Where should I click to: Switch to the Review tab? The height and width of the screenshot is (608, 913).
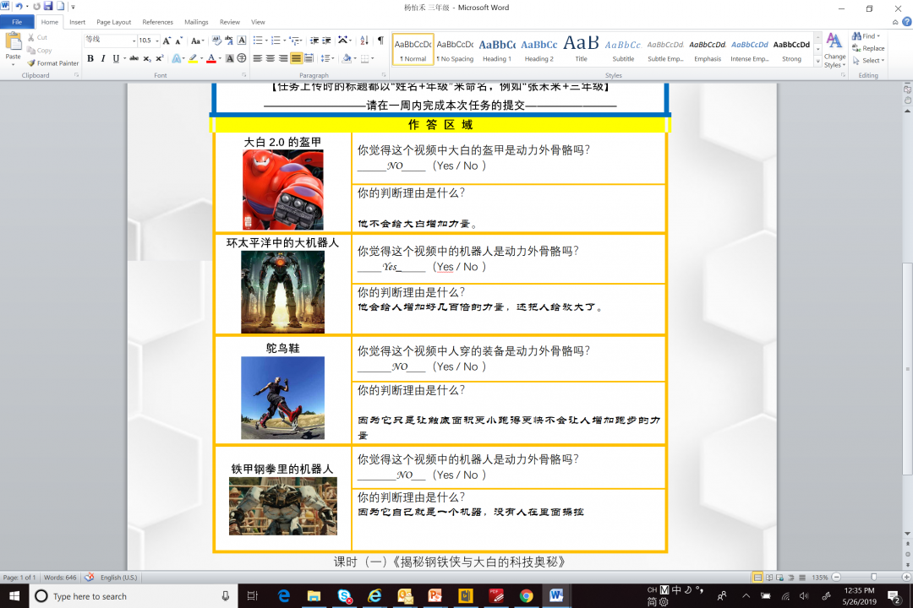coord(229,22)
